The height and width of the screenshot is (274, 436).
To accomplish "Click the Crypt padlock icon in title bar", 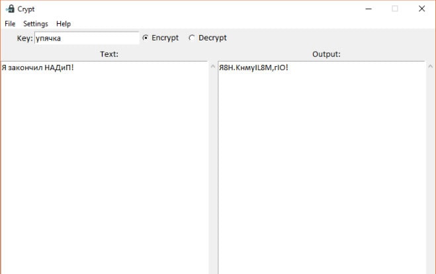I will click(x=9, y=9).
